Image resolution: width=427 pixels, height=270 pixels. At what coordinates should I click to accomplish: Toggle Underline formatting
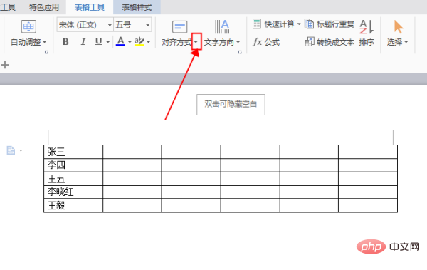(99, 42)
